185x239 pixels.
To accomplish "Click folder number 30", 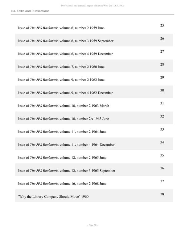I will coord(162,90).
